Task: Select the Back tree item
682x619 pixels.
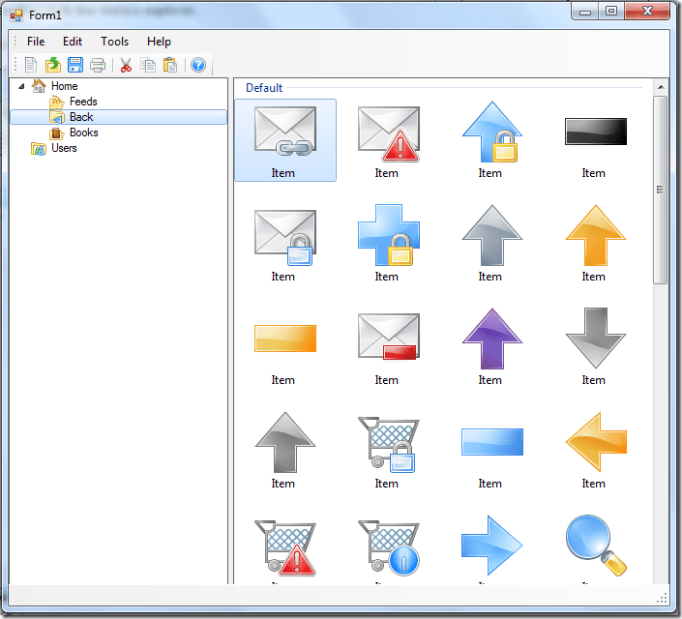Action: 118,117
